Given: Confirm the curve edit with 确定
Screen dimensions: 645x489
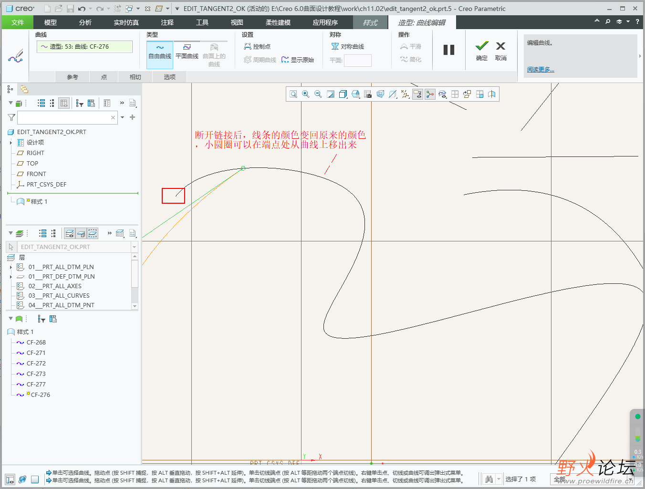Looking at the screenshot, I should coord(482,51).
